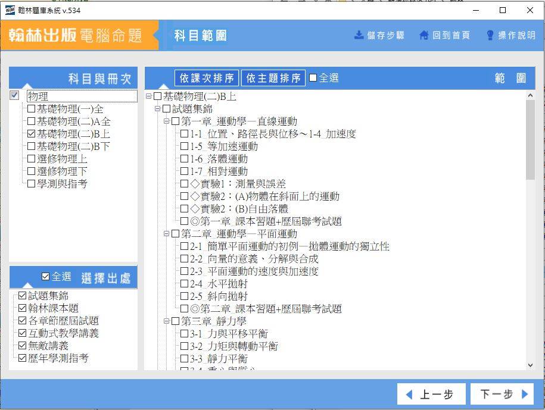Check 基礎物理(二)A全 volume
The image size is (545, 410).
coord(32,121)
